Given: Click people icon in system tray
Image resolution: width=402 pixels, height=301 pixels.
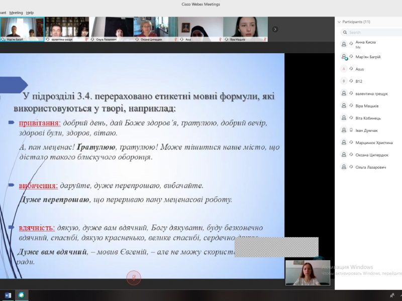Looking at the screenshot, I should pyautogui.click(x=391, y=295).
